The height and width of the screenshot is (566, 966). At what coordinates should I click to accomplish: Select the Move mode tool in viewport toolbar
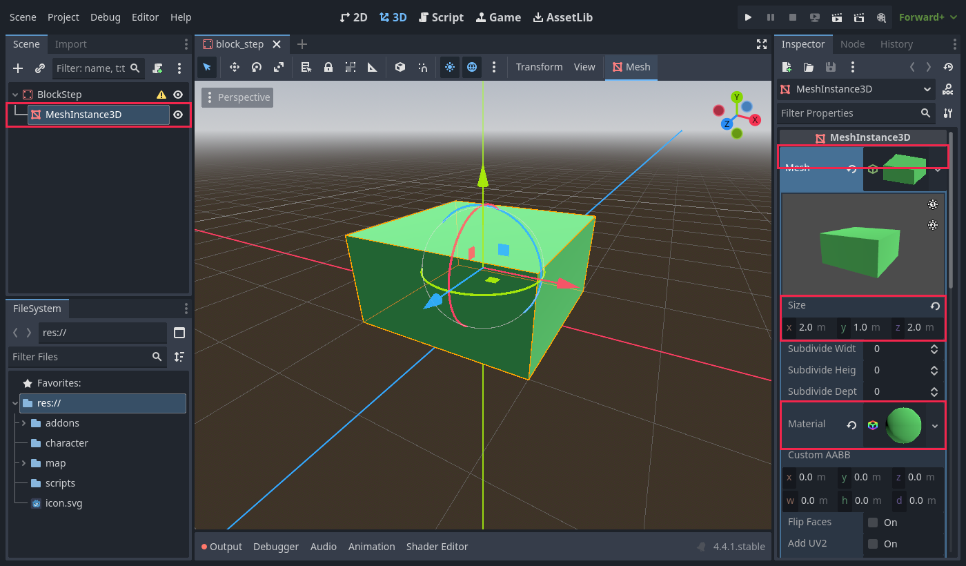tap(235, 67)
